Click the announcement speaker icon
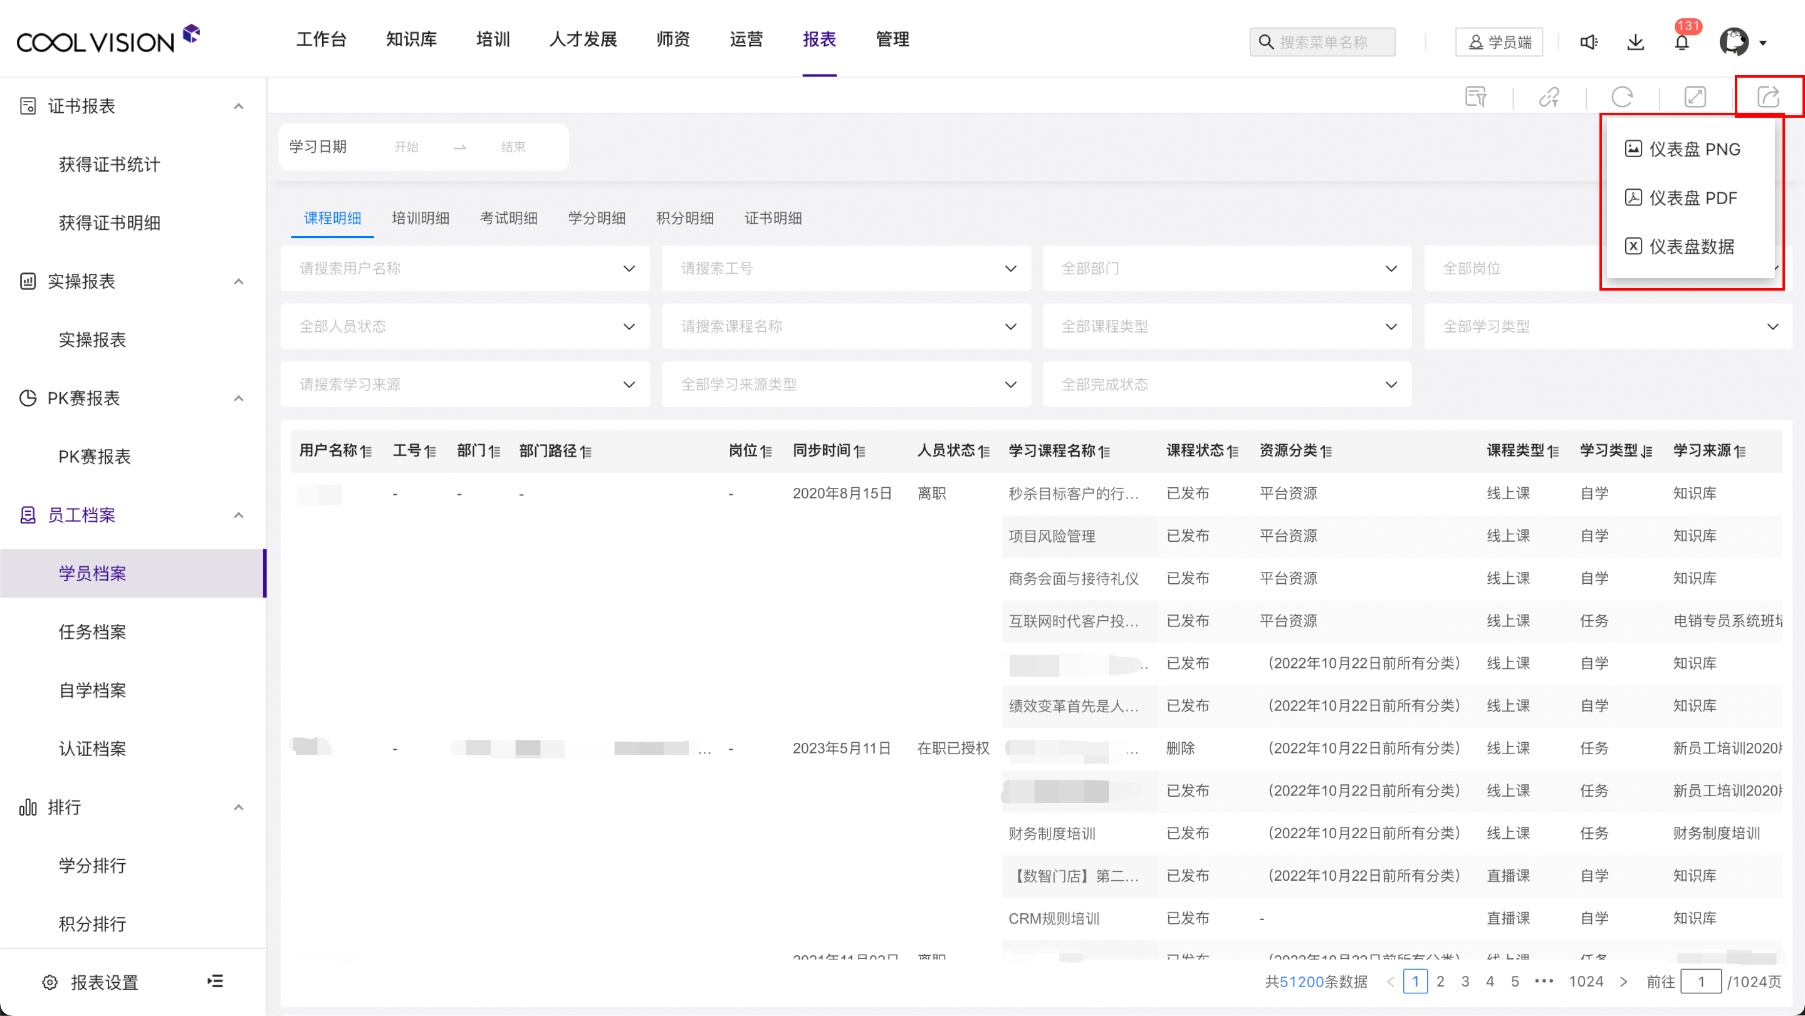Viewport: 1805px width, 1016px height. pyautogui.click(x=1589, y=42)
